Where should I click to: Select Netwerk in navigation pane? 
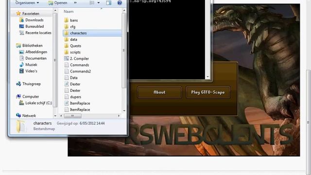click(x=29, y=116)
